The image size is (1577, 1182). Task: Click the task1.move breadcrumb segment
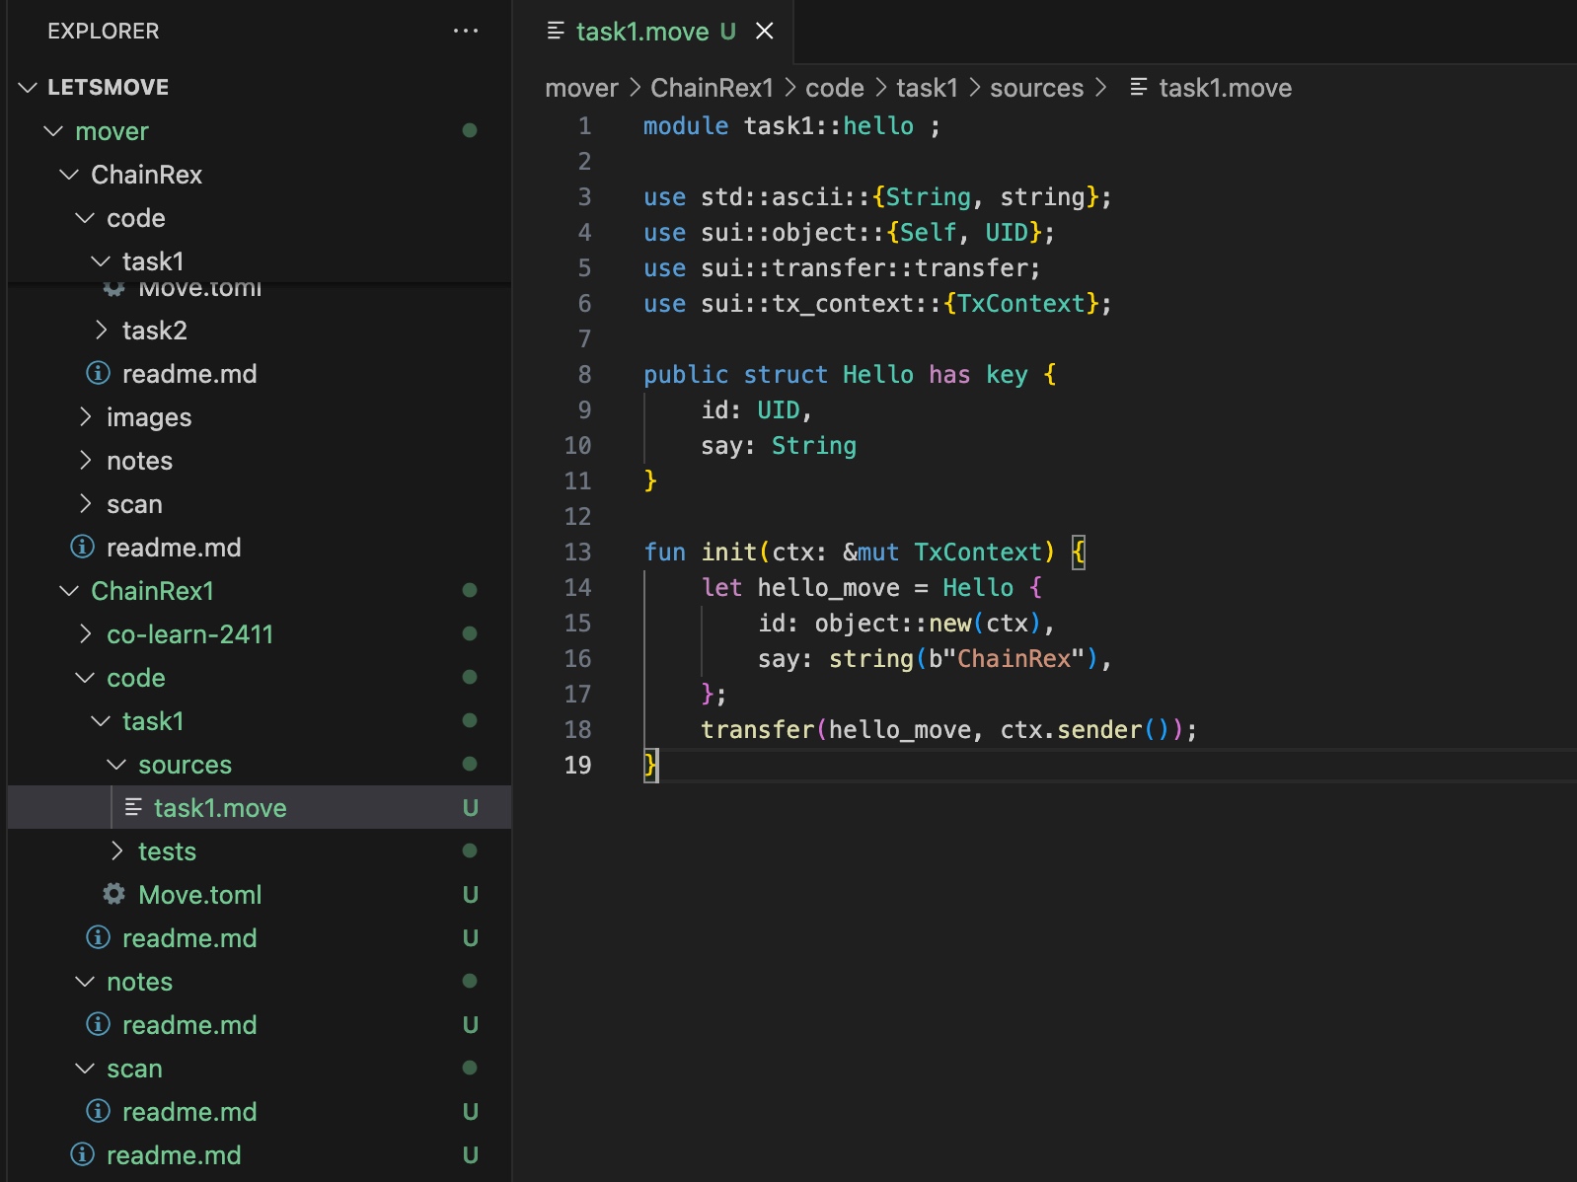[1225, 88]
